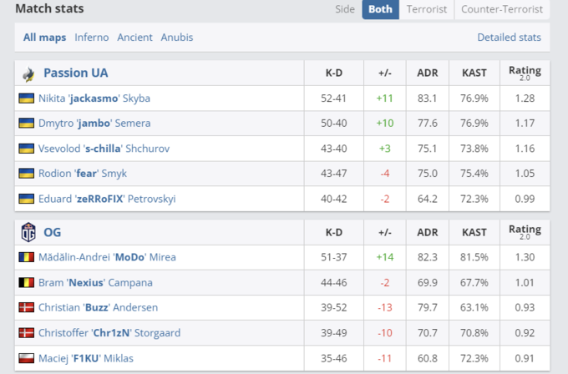This screenshot has width=568, height=374.
Task: Click the Ukraine flag beside jackasmo
Action: [27, 99]
